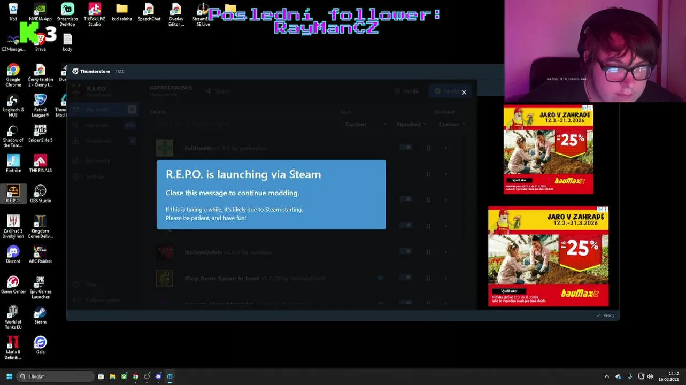Select the Černý telefon 2 shortcut
686x385 pixels.
40,75
